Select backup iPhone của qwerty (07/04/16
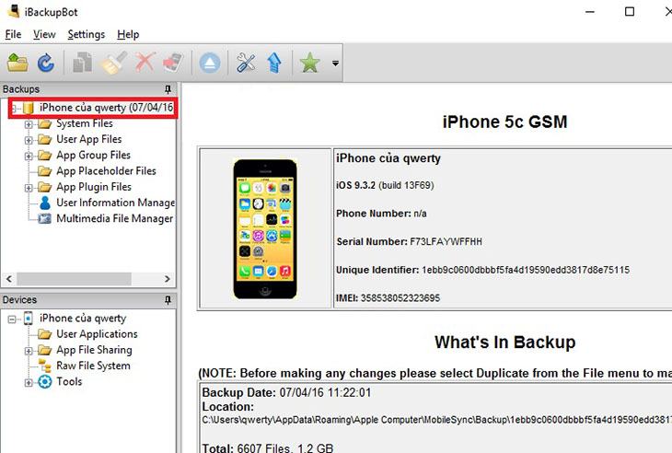 coord(106,107)
